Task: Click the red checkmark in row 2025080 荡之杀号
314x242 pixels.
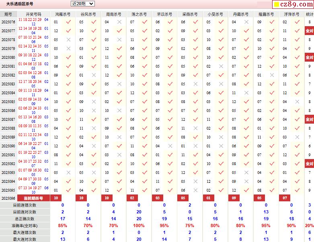Action: (145, 57)
